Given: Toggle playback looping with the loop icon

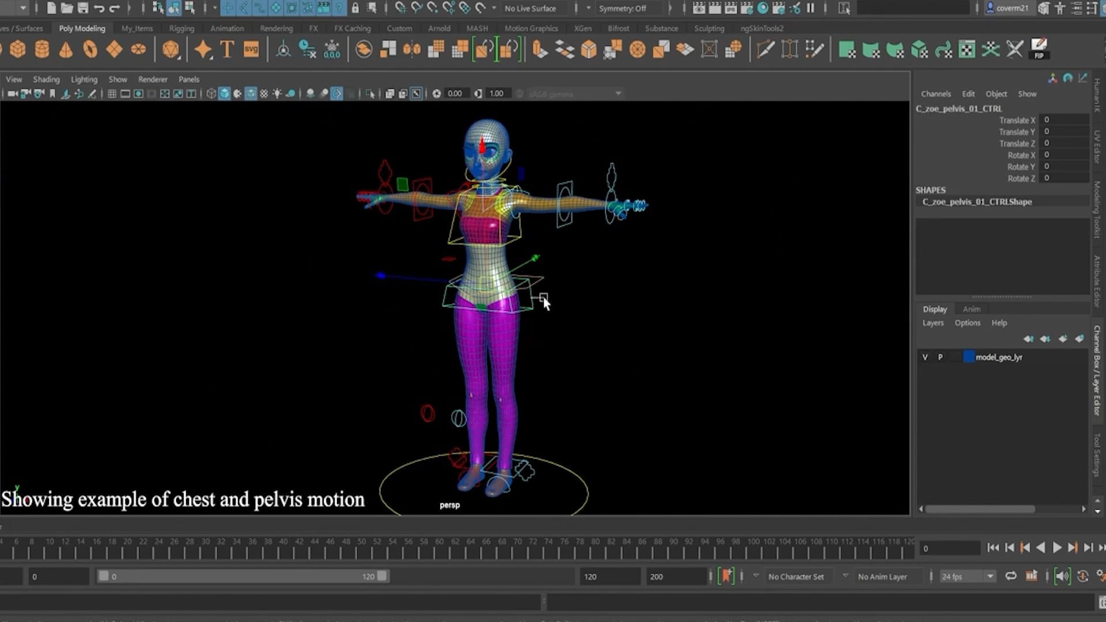Looking at the screenshot, I should click(x=1010, y=576).
